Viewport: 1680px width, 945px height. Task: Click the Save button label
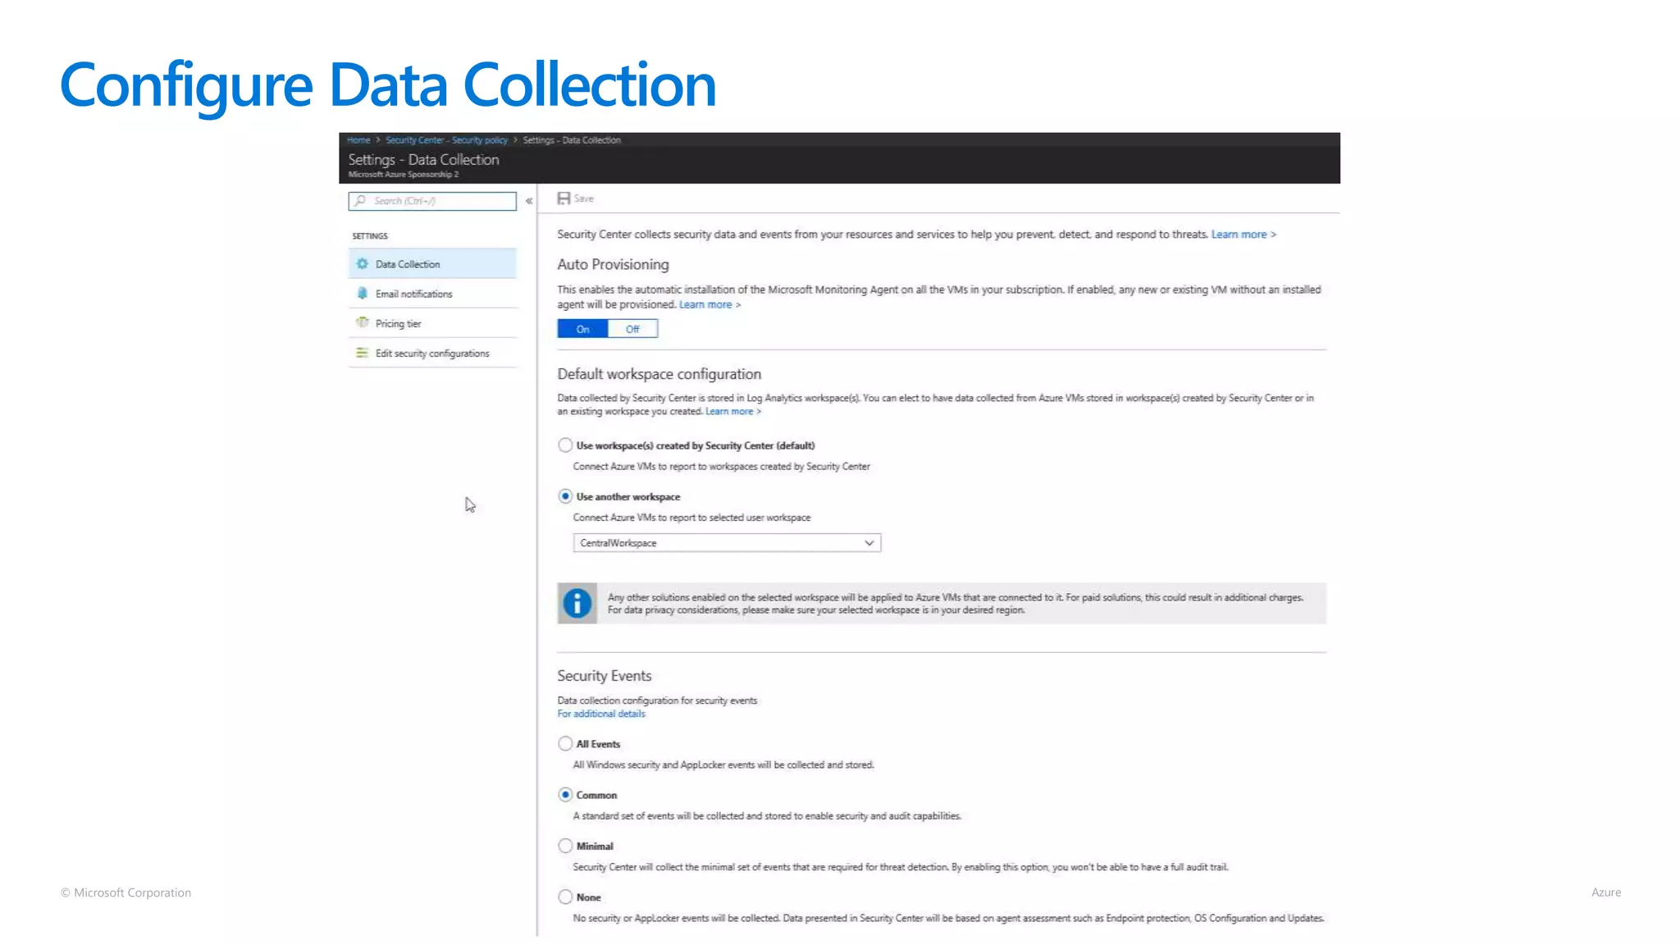point(584,199)
